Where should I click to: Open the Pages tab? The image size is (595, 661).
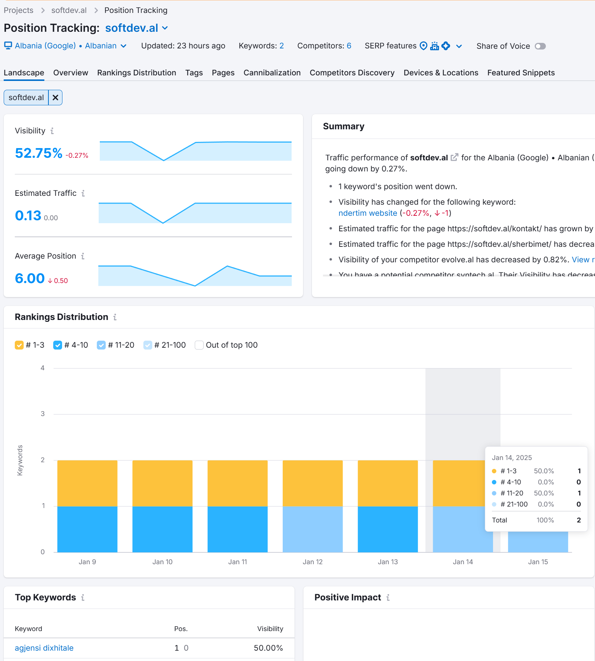pos(223,73)
